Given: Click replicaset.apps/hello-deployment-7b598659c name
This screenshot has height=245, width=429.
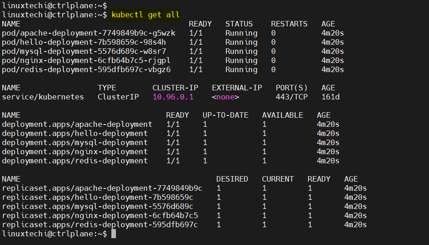Looking at the screenshot, I should 98,198.
